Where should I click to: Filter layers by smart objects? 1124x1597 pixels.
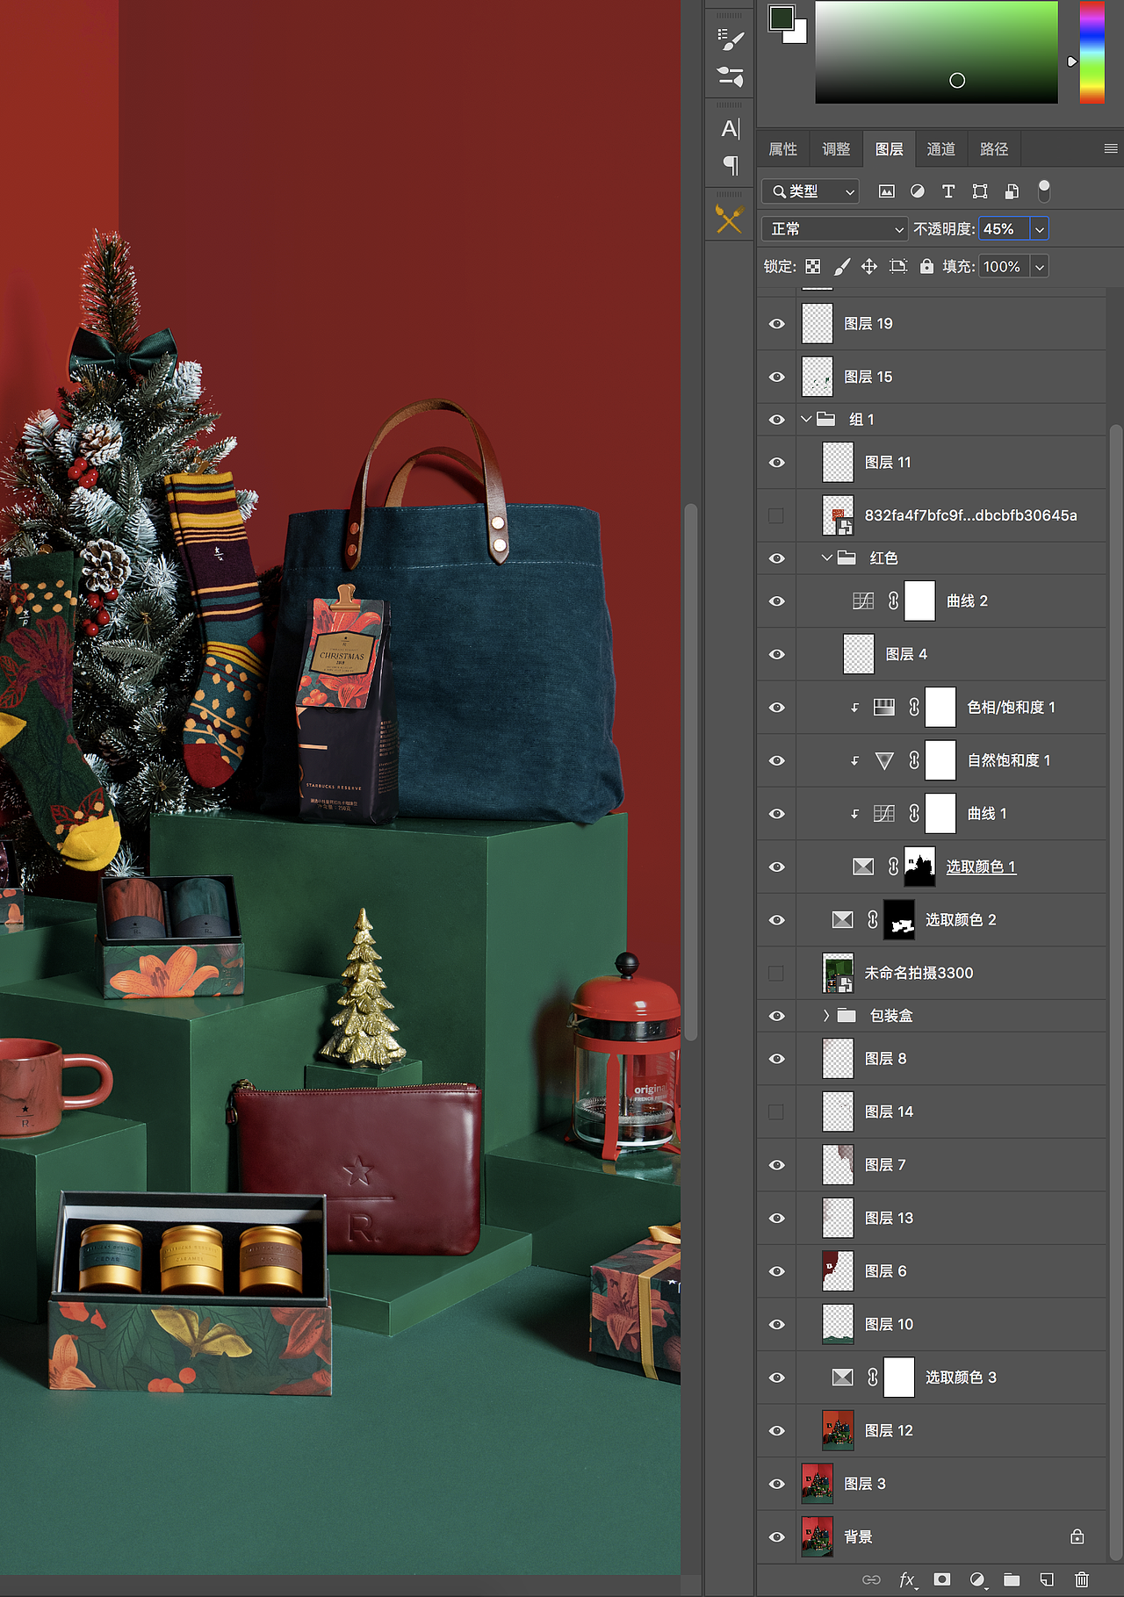[x=1012, y=191]
